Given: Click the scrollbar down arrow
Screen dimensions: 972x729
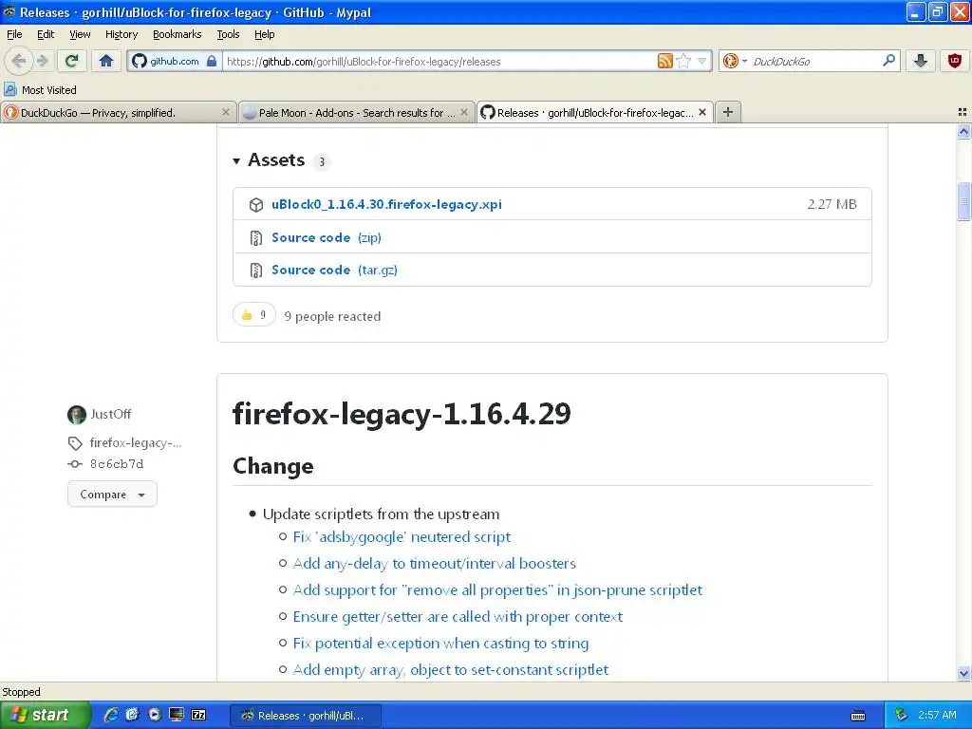Looking at the screenshot, I should [963, 673].
